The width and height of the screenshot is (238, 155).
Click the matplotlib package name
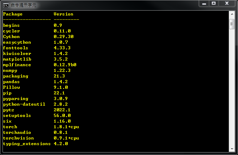point(17,59)
